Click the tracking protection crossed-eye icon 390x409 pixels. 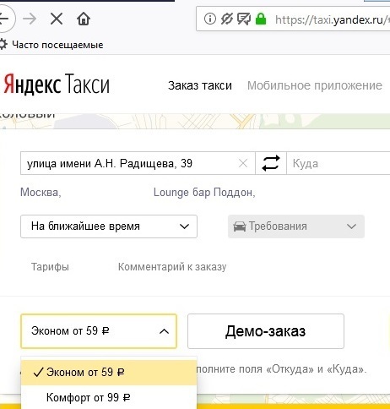pos(227,19)
